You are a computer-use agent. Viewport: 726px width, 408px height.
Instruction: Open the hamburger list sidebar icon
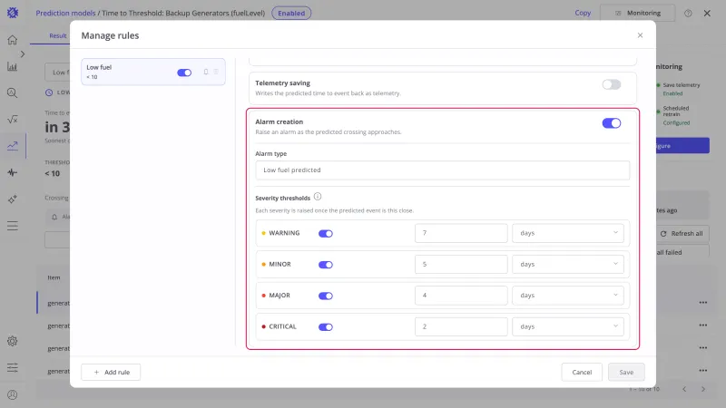[x=13, y=226]
